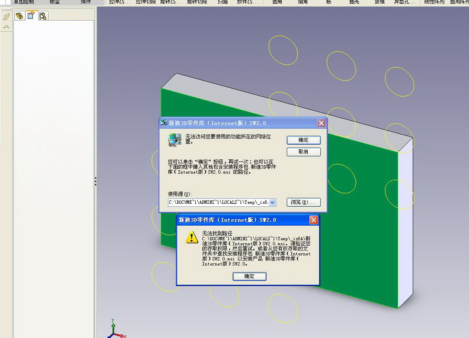Viewport: 469px width, 338px height.
Task: Select the 拔模 draft tool
Action: 380,2
